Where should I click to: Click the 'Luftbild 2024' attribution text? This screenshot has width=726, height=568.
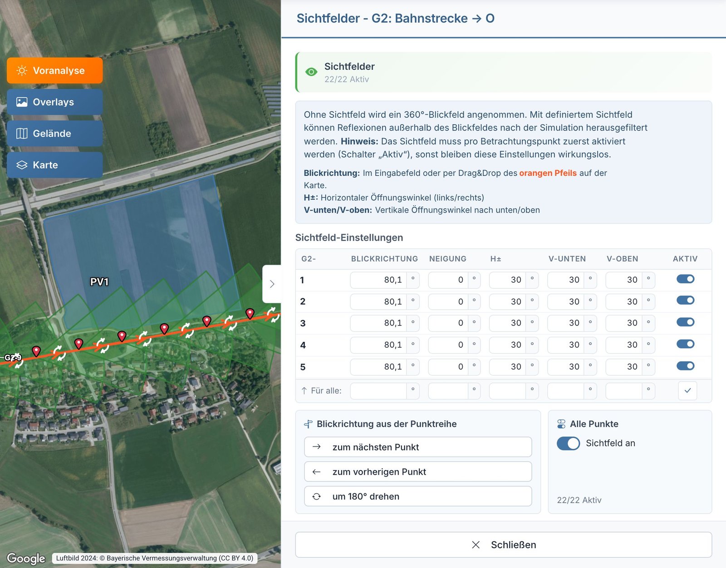click(155, 558)
